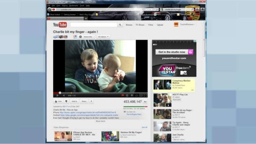Screen dimensions: 256x144
Task: Open the TrustedReviews account dropdown
Action: coord(187,25)
